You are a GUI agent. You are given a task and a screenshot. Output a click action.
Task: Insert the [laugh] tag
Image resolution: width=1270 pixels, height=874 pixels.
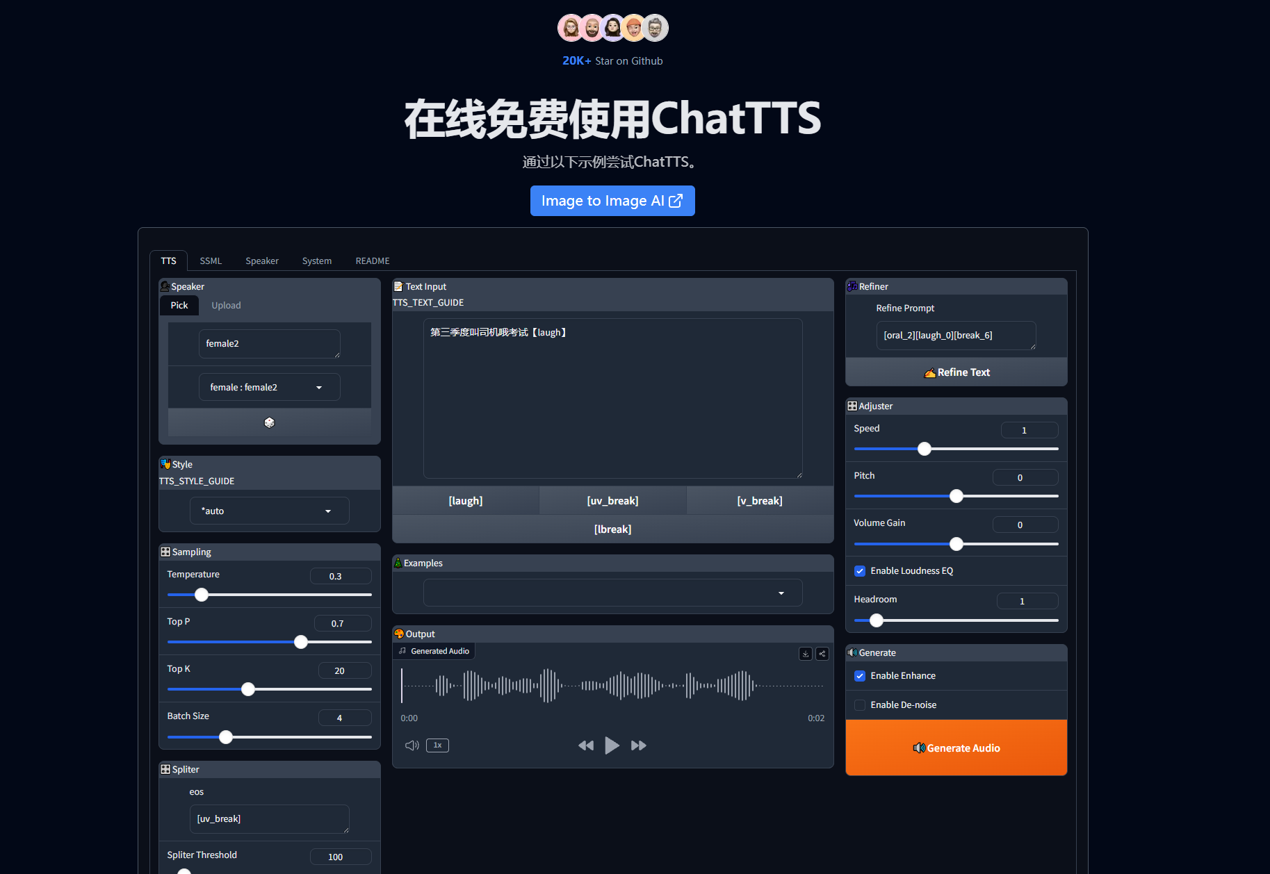coord(466,501)
